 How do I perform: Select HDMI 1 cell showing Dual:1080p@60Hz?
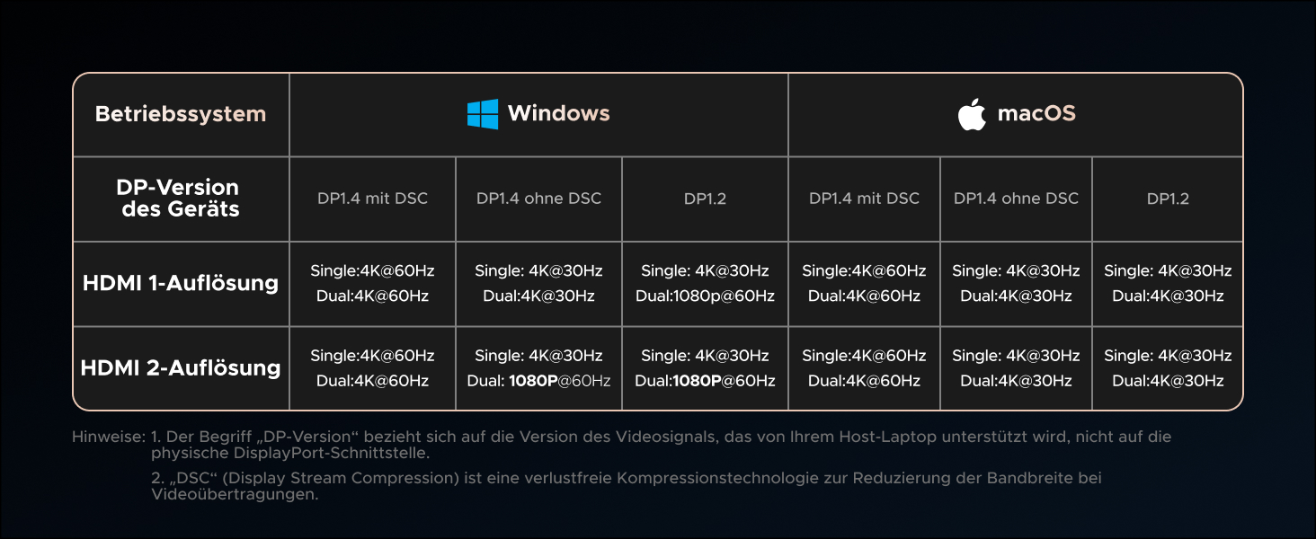coord(705,284)
